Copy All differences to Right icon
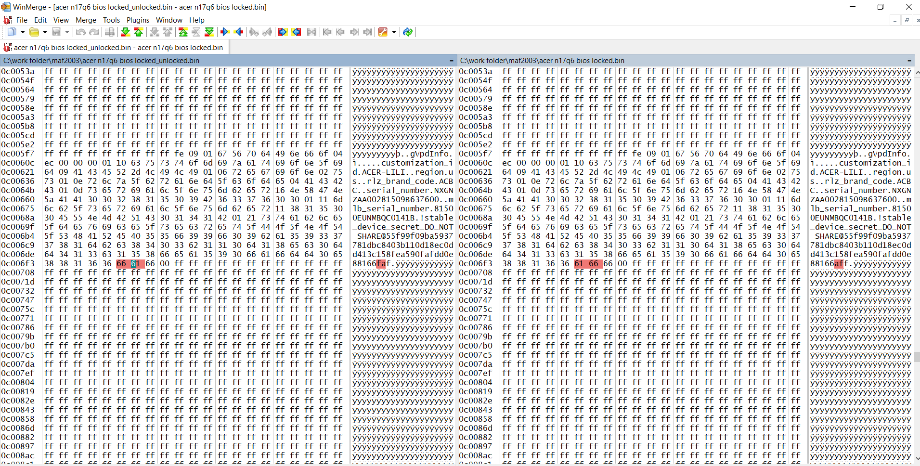 point(283,32)
